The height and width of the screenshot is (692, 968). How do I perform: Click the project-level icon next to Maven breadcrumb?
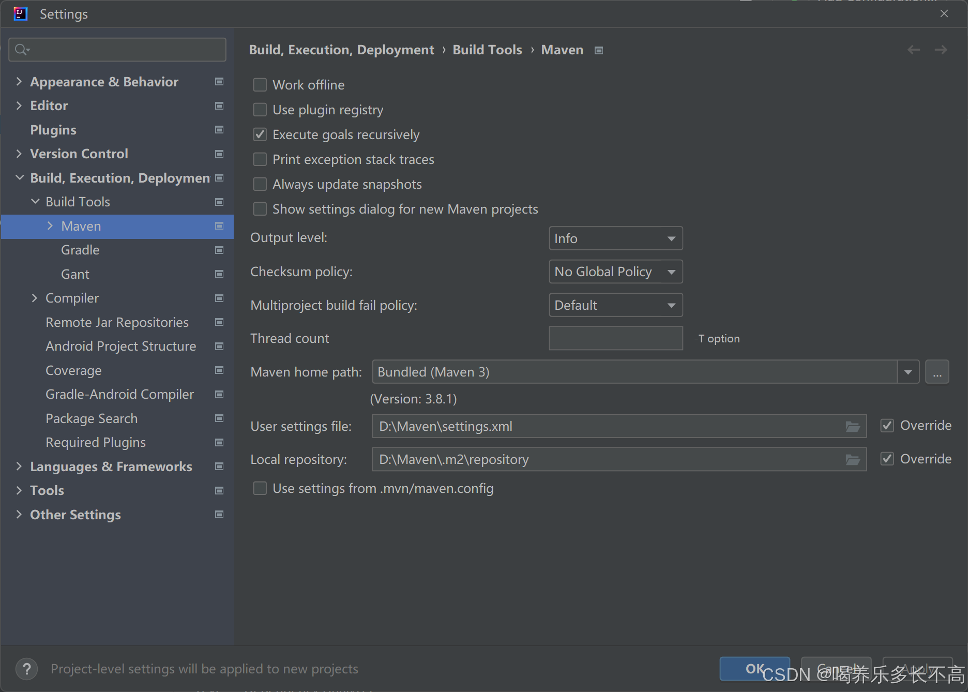(599, 51)
